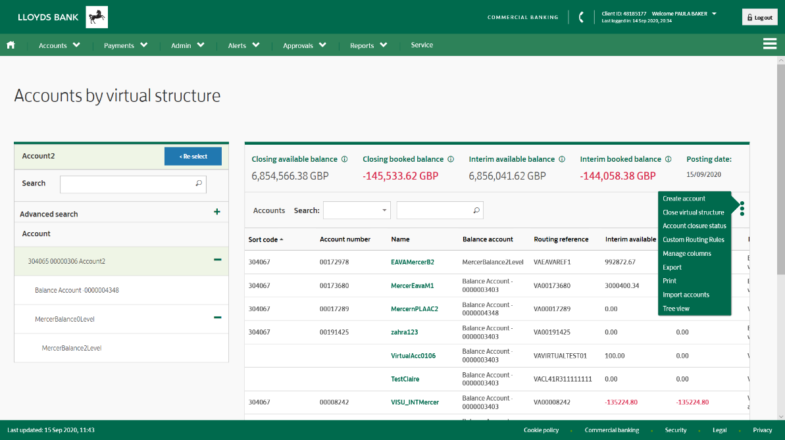Click the VACL41R311111111 routing reference cell
The image size is (785, 440).
562,379
